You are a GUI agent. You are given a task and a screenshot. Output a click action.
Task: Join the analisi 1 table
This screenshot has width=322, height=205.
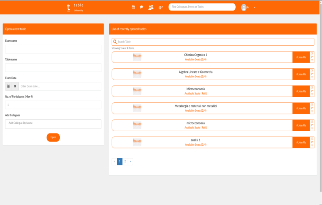point(301,143)
